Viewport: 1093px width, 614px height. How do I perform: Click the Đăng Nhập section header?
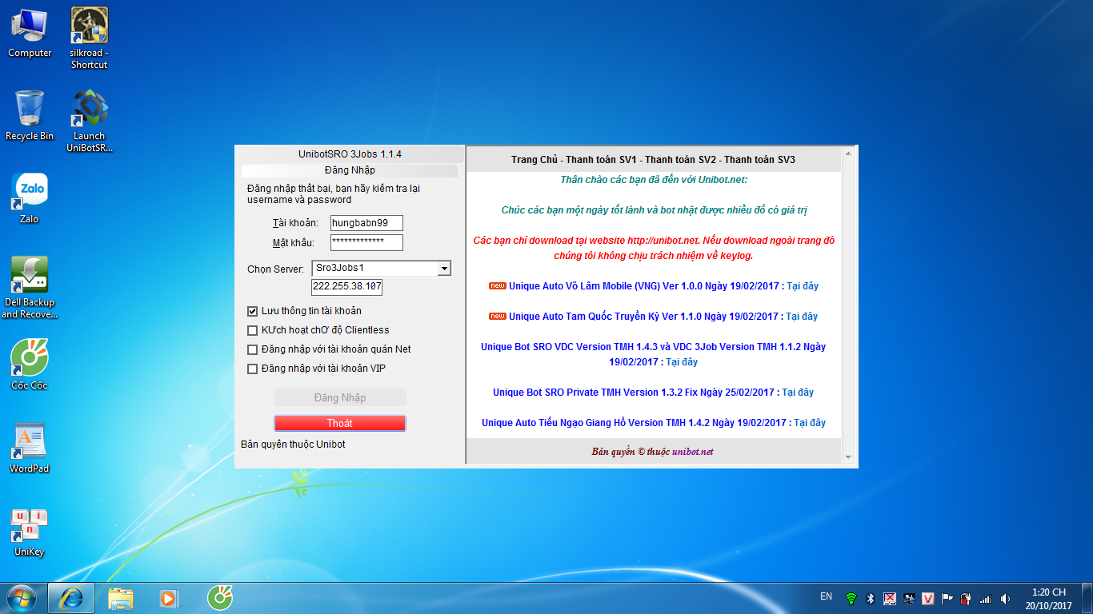(x=350, y=170)
